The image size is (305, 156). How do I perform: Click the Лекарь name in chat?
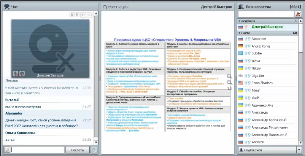pyautogui.click(x=12, y=80)
